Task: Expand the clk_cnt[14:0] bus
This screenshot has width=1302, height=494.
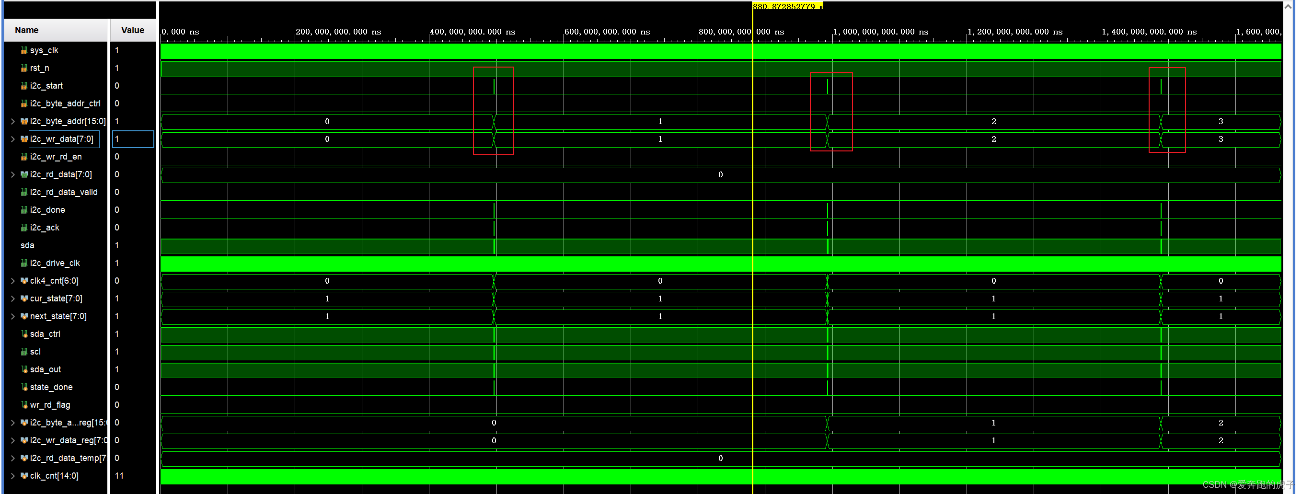Action: (12, 476)
